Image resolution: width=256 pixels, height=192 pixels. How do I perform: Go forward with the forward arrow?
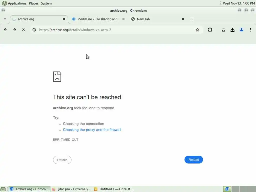[x=14, y=30]
